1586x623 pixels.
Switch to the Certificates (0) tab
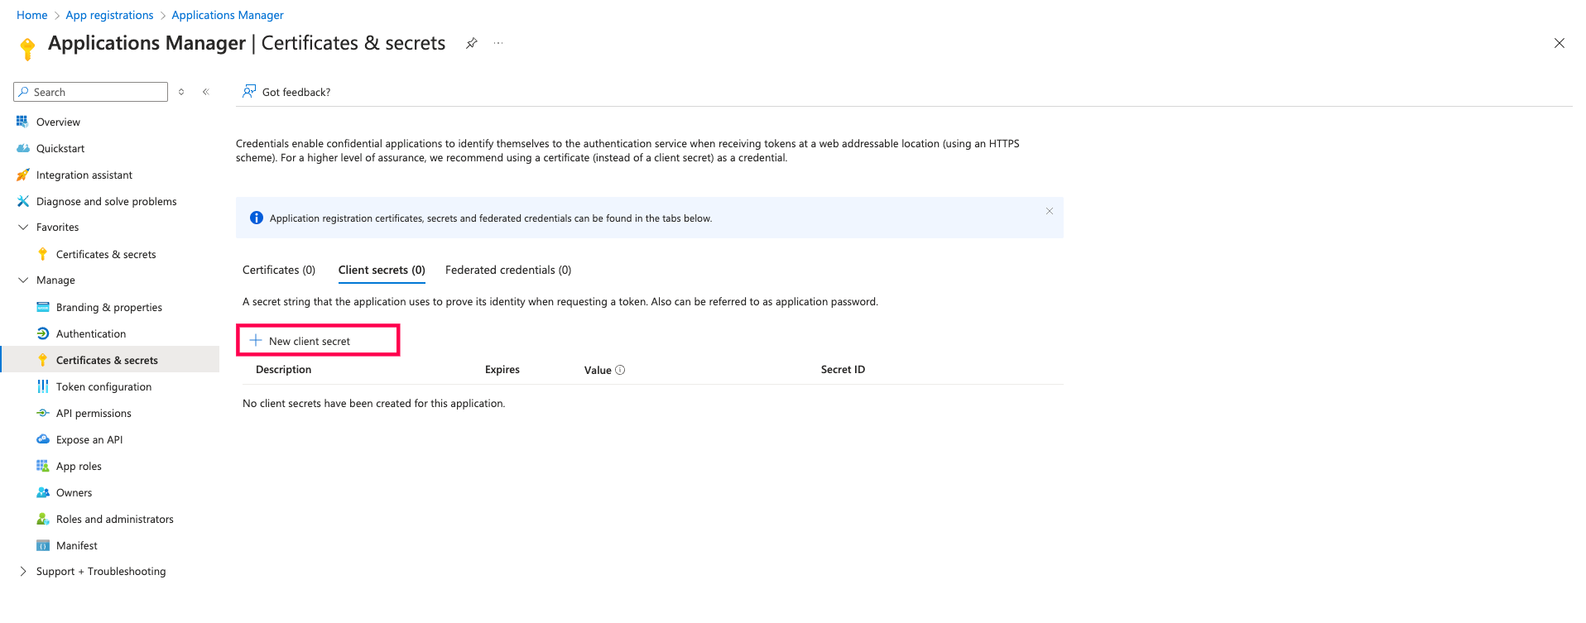coord(279,270)
